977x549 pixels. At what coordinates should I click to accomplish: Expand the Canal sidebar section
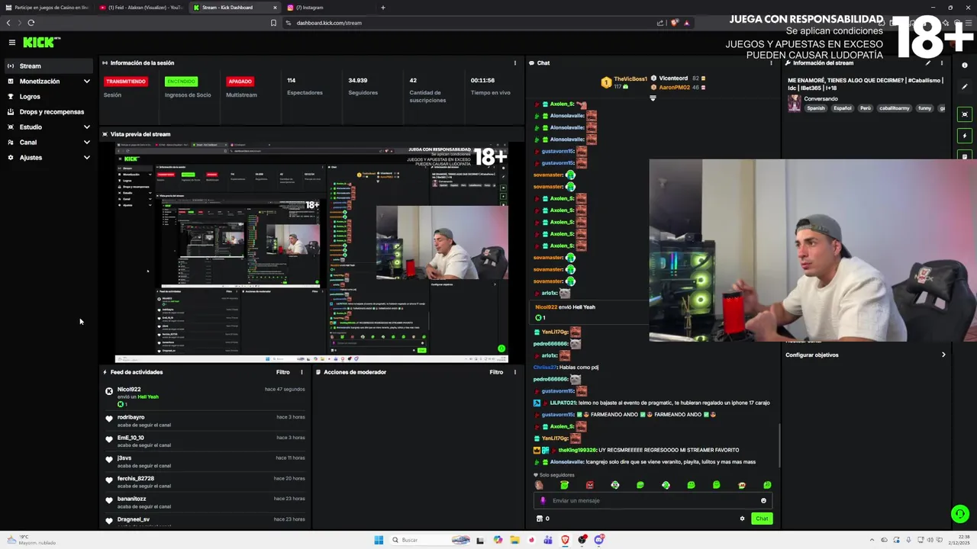47,143
